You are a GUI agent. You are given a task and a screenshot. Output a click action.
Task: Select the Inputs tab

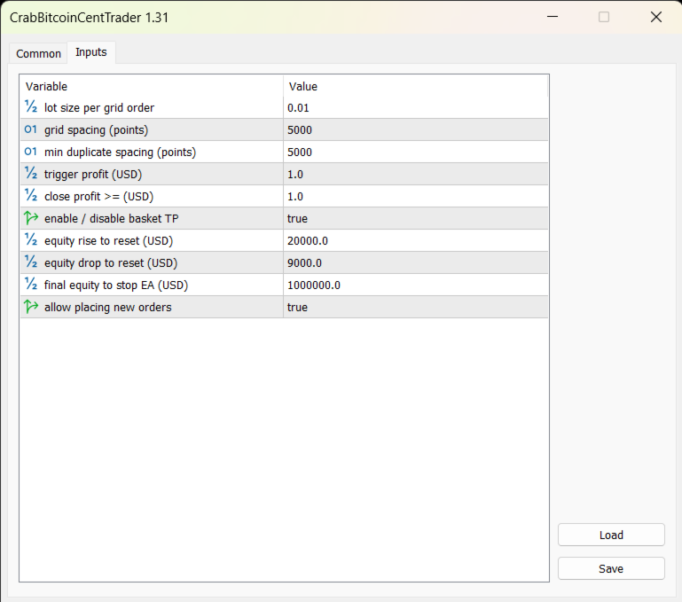(x=91, y=52)
